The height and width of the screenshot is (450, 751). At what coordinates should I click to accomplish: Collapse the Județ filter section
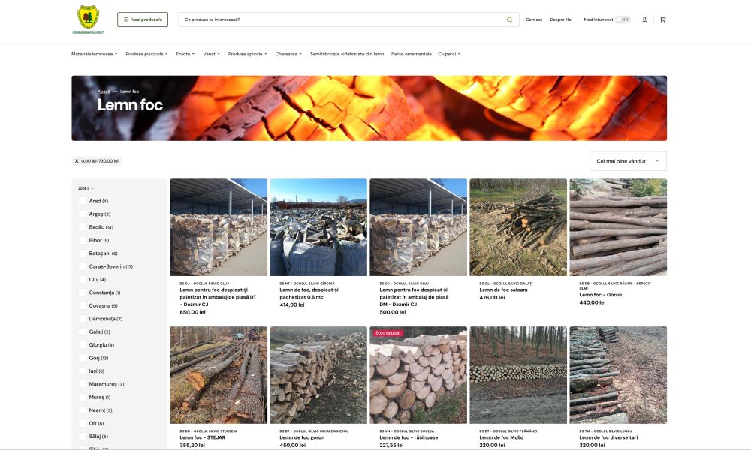tap(85, 188)
